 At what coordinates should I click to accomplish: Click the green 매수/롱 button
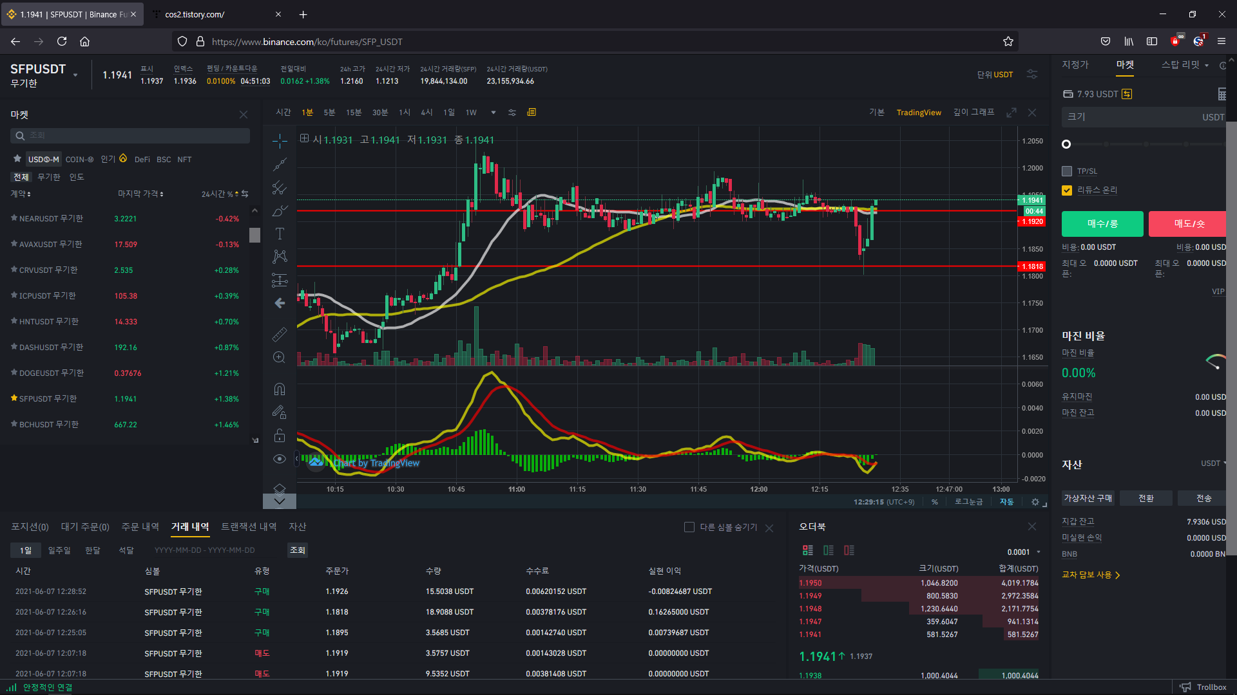[1102, 224]
